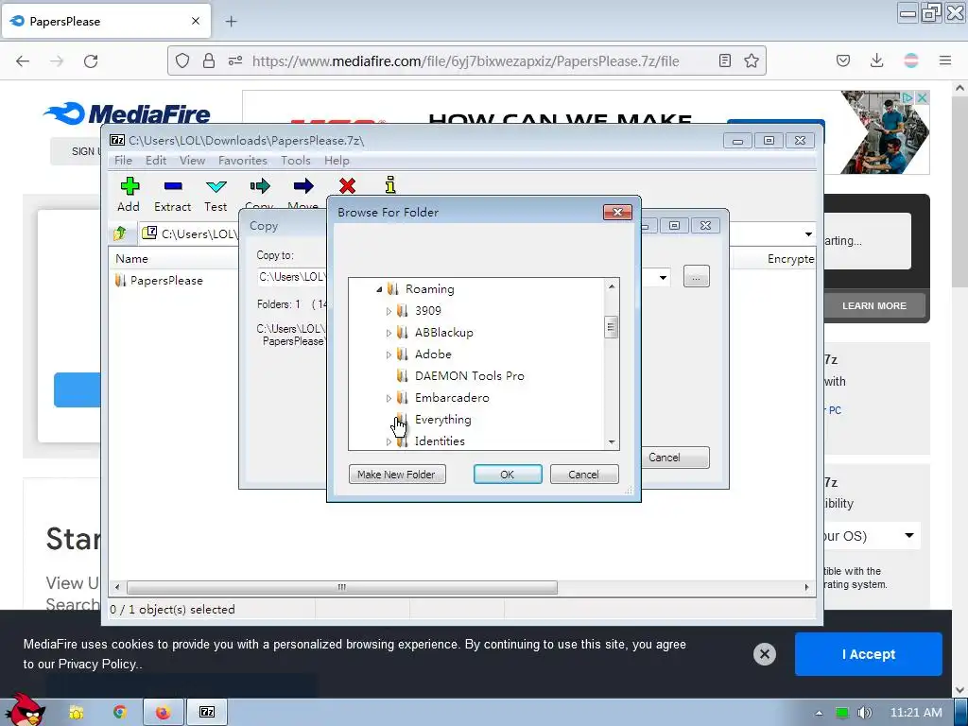Open a new tab with the plus icon
This screenshot has width=968, height=726.
pyautogui.click(x=231, y=22)
